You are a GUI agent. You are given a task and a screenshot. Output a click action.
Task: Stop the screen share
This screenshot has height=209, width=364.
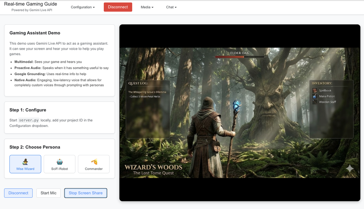click(86, 193)
